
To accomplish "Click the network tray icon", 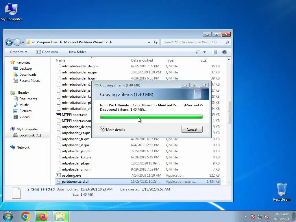I will 260,217.
